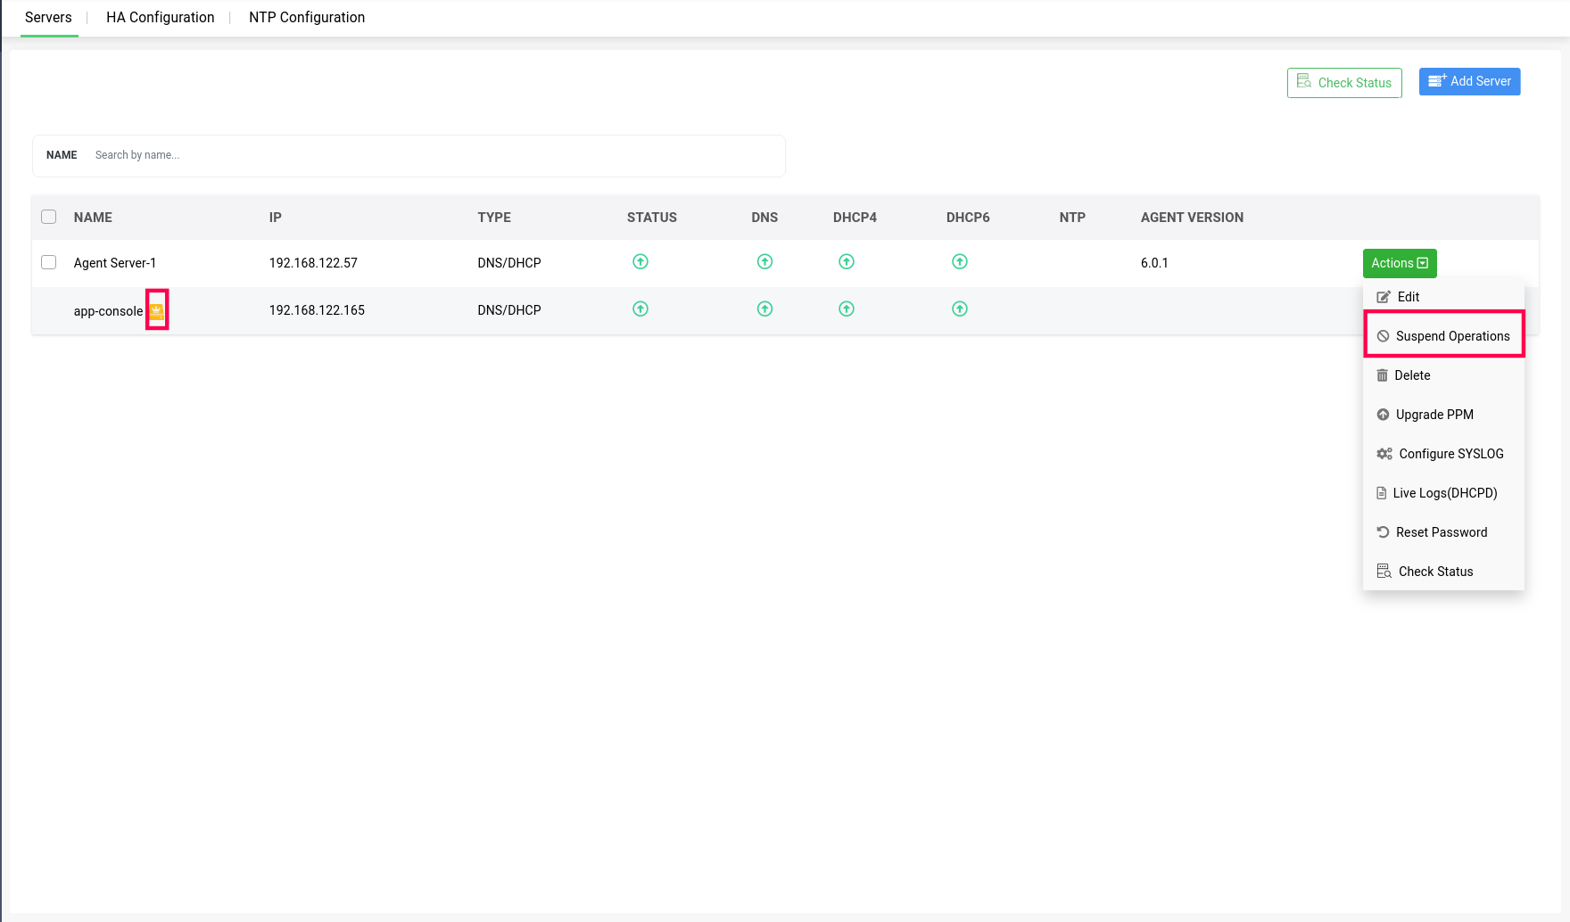Viewport: 1570px width, 922px height.
Task: Check the Agent Server-1 row checkbox
Action: [x=49, y=262]
